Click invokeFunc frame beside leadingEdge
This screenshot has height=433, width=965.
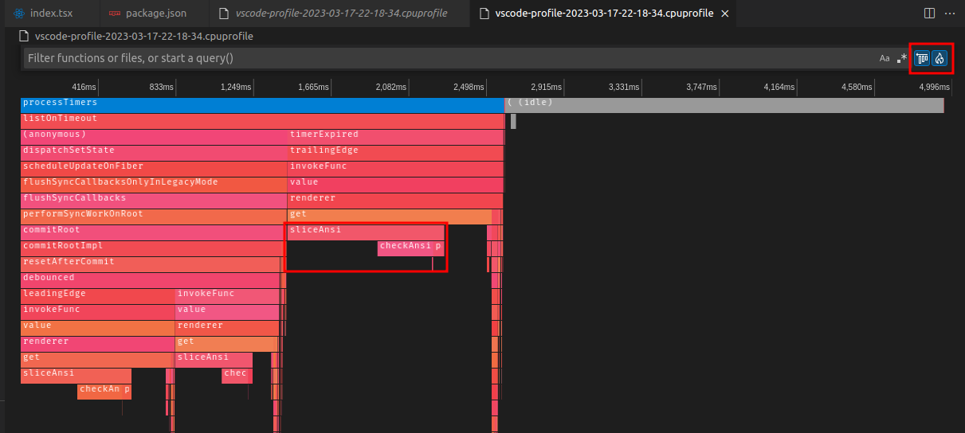click(227, 296)
